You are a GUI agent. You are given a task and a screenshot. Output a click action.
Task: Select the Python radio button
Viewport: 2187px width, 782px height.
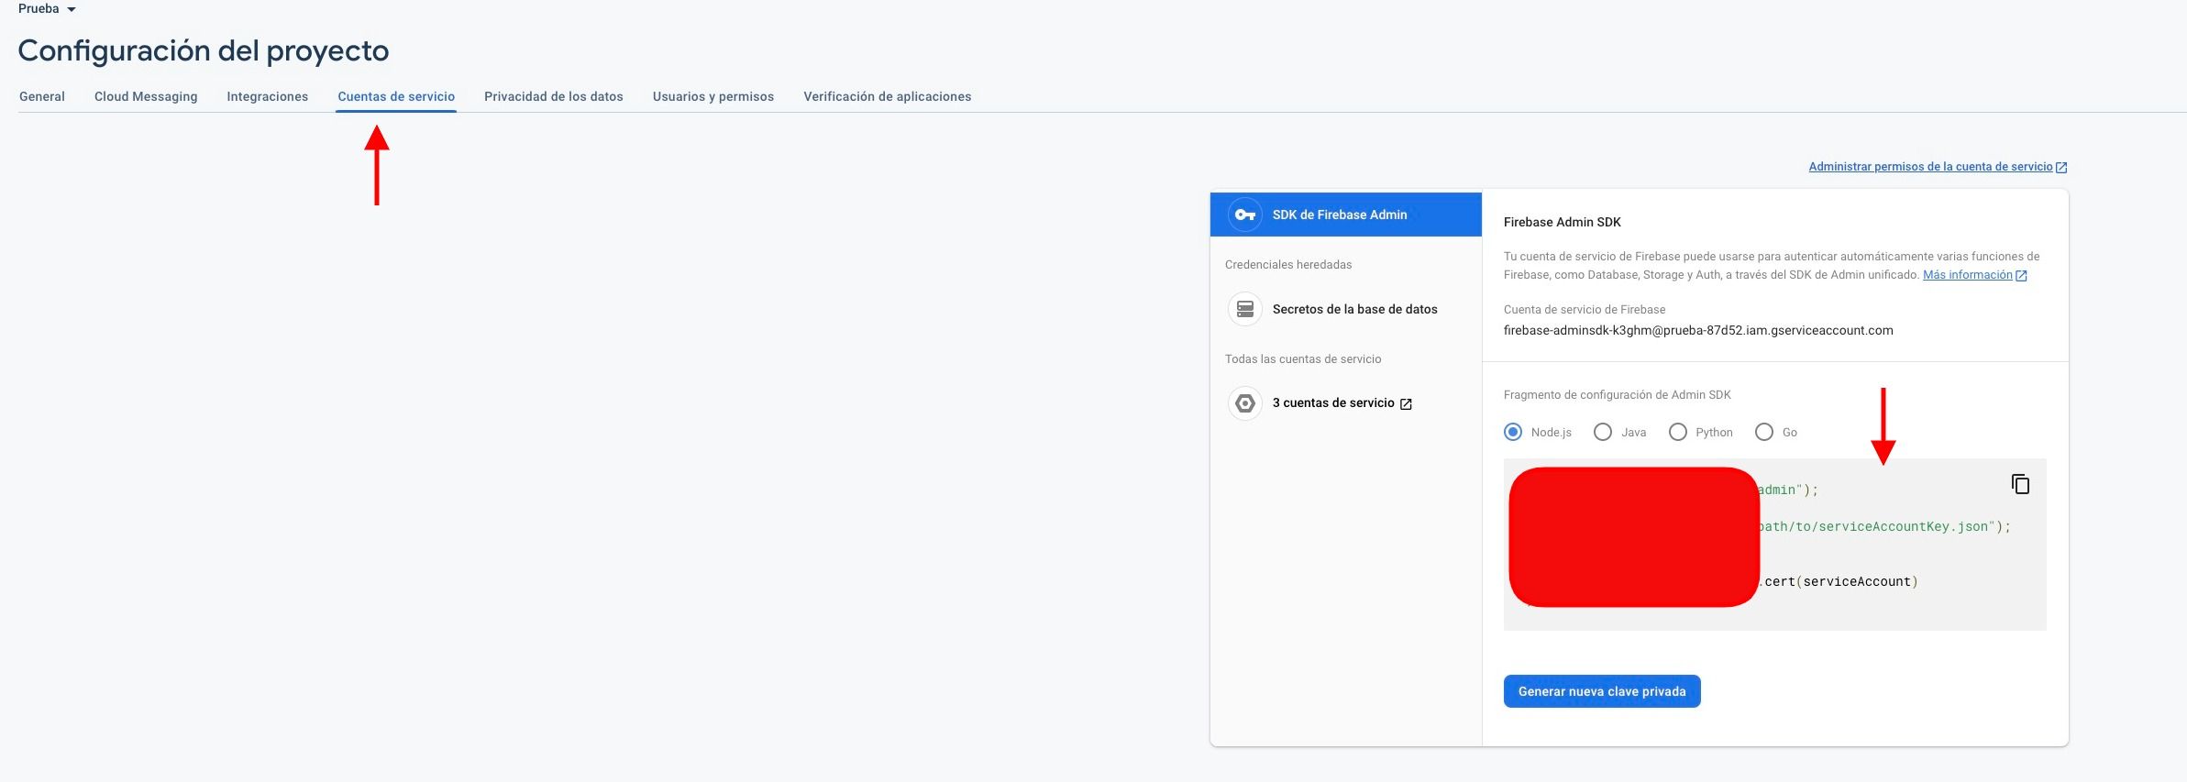coord(1678,432)
